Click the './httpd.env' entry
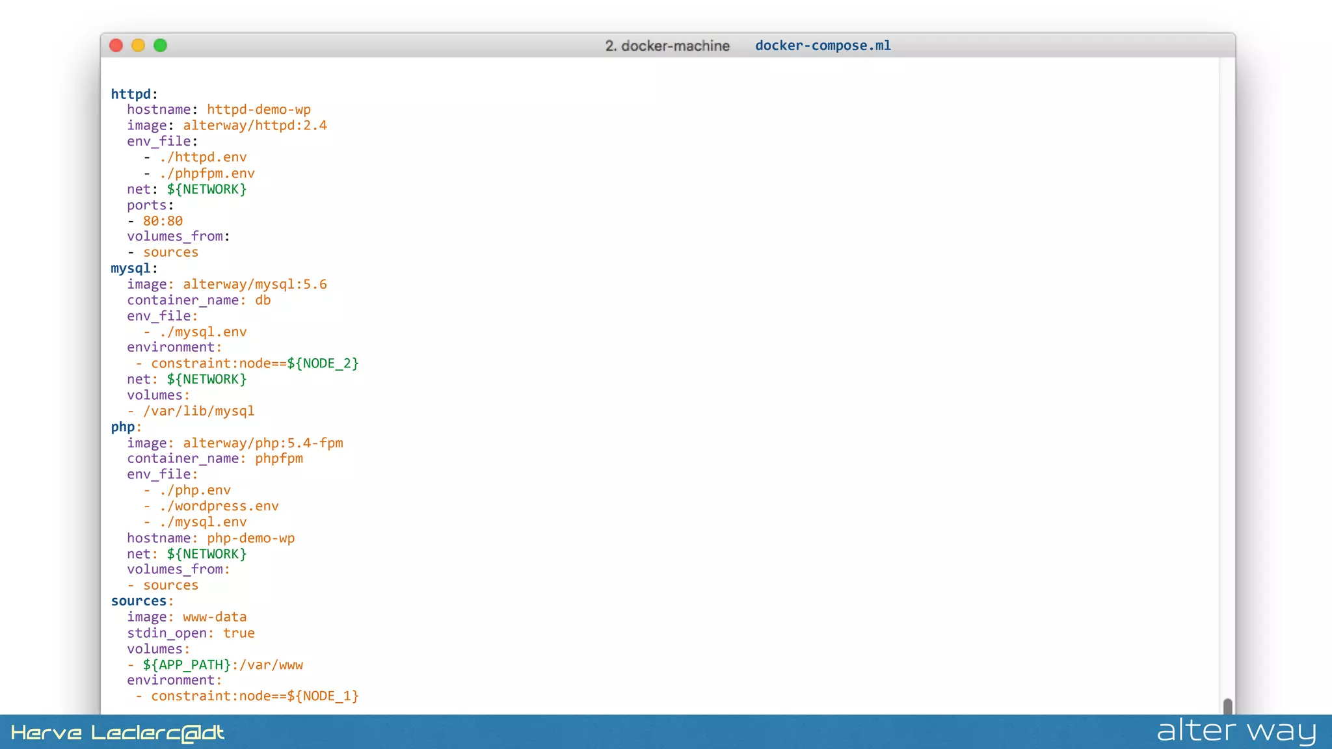The image size is (1332, 749). [203, 157]
